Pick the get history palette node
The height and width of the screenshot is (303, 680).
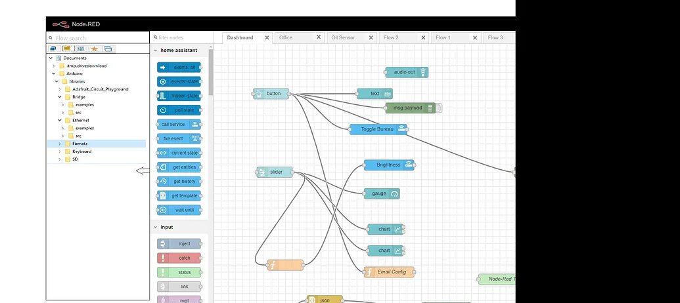(179, 182)
